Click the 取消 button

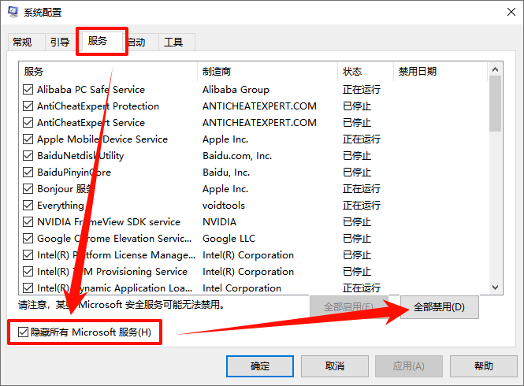tap(335, 366)
